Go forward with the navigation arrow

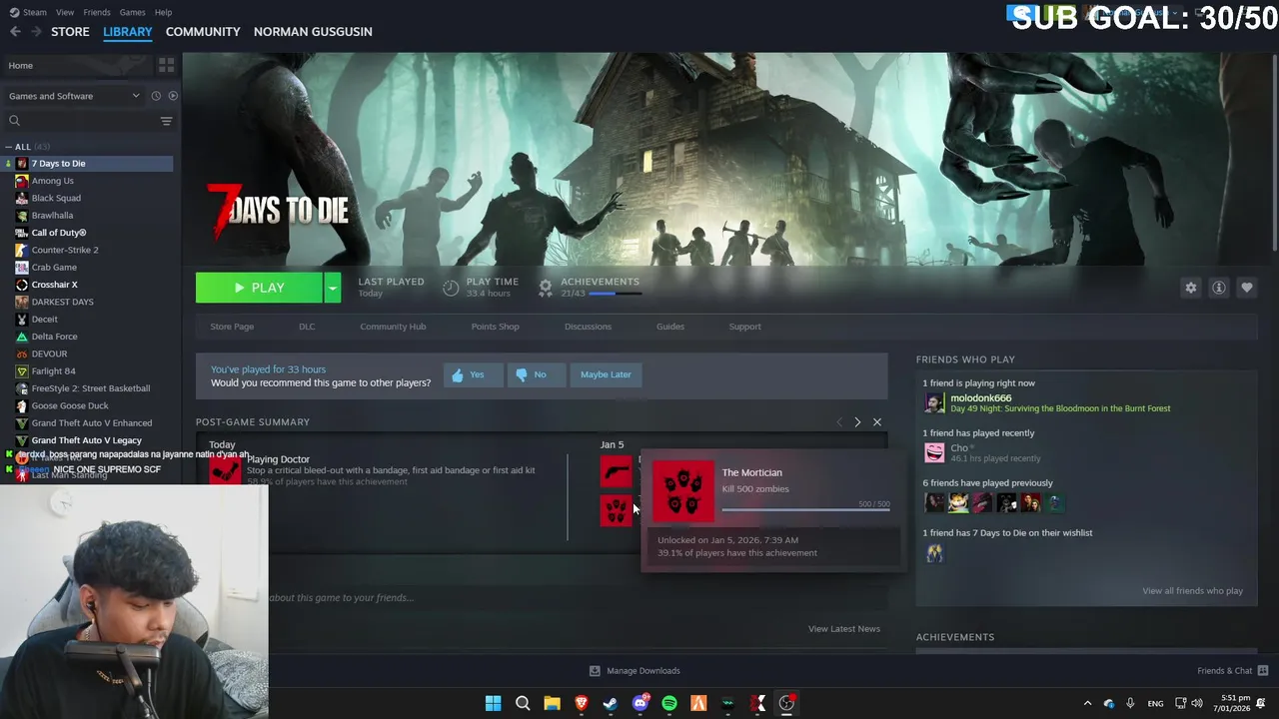(36, 31)
